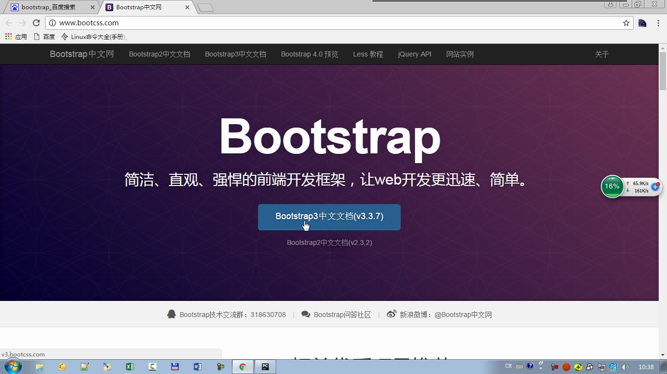This screenshot has height=374, width=667.
Task: Click the Bootstrap3中文文档(v3.3.7) button
Action: coord(329,217)
